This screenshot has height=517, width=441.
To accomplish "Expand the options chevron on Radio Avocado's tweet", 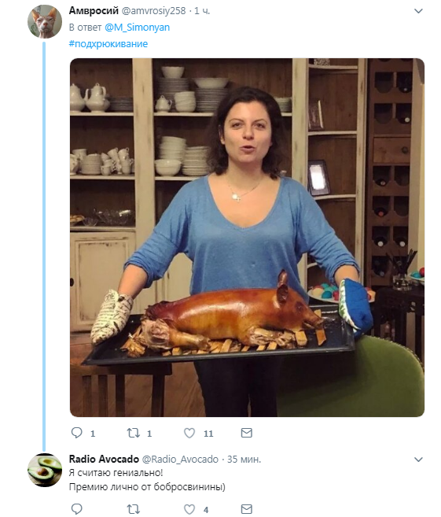I will point(418,460).
